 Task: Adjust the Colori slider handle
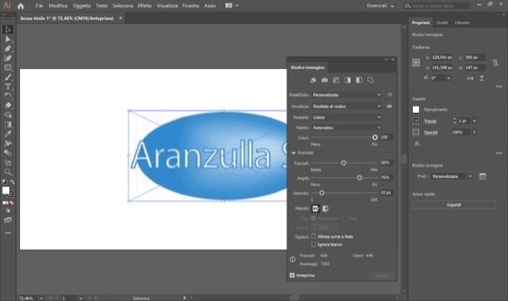click(x=375, y=137)
